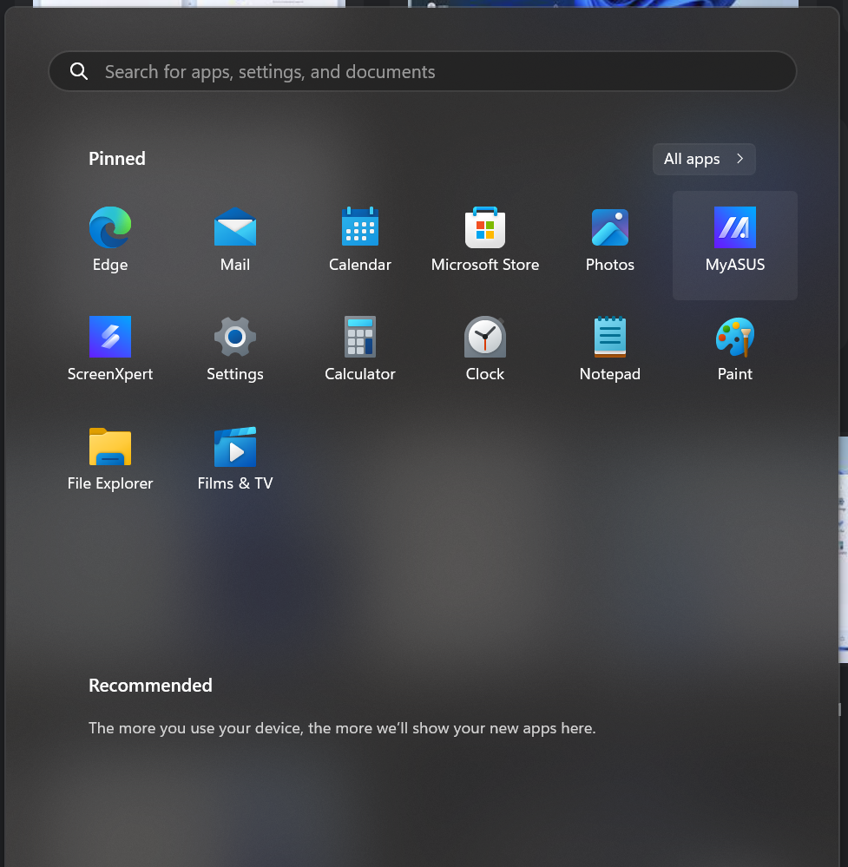This screenshot has width=848, height=867.
Task: Launch the Mail app
Action: [x=235, y=240]
